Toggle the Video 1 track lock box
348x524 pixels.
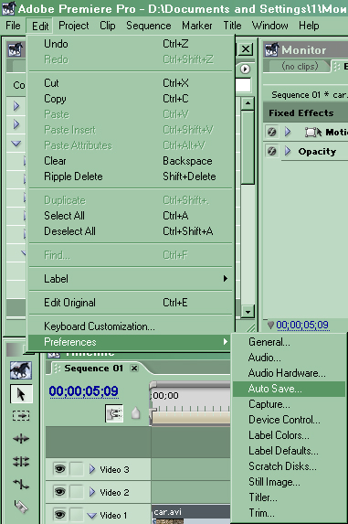click(x=77, y=515)
